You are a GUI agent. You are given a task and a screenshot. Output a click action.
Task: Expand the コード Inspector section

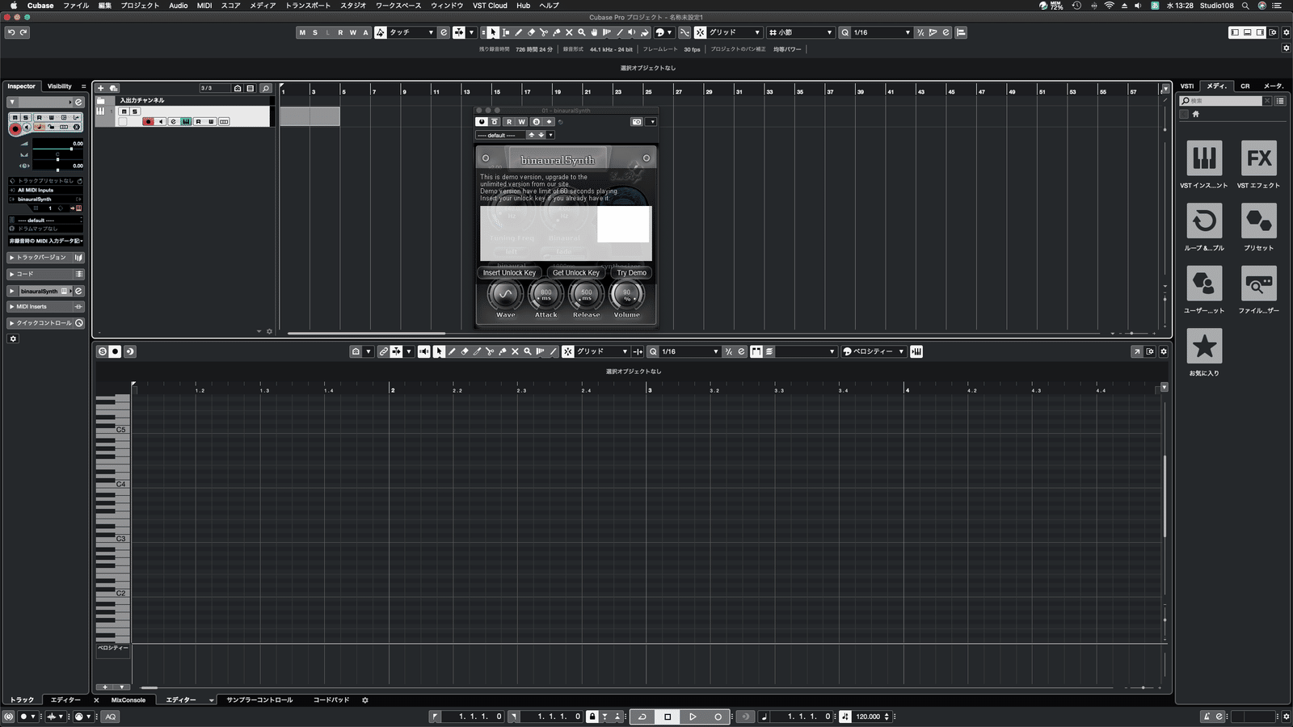coord(46,274)
